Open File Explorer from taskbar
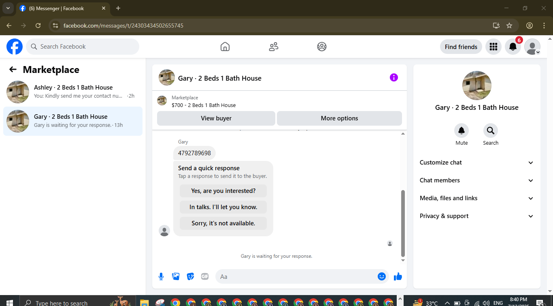 (x=144, y=302)
